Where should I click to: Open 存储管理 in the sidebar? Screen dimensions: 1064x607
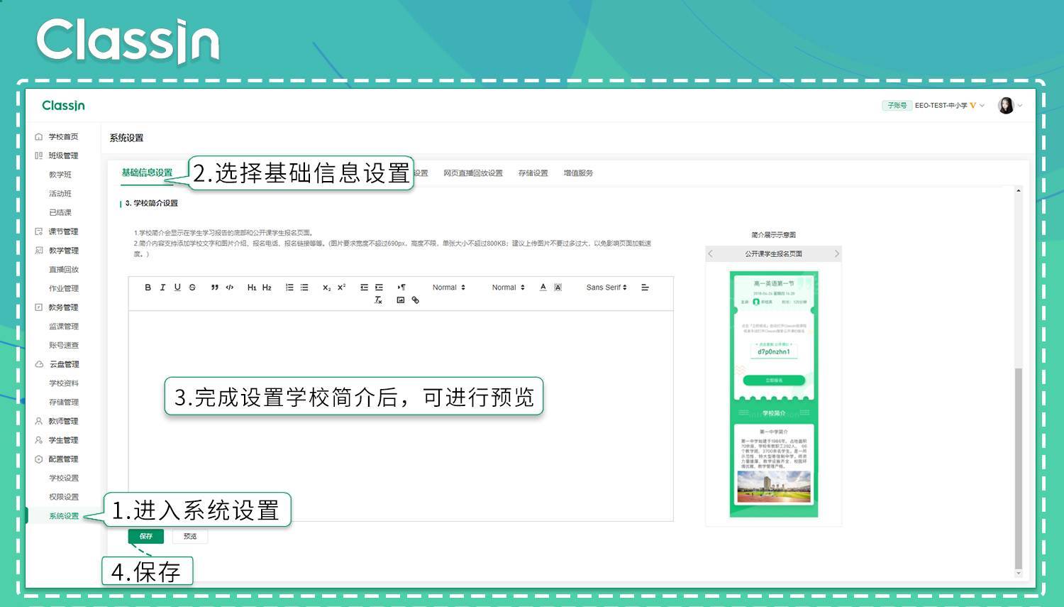64,402
